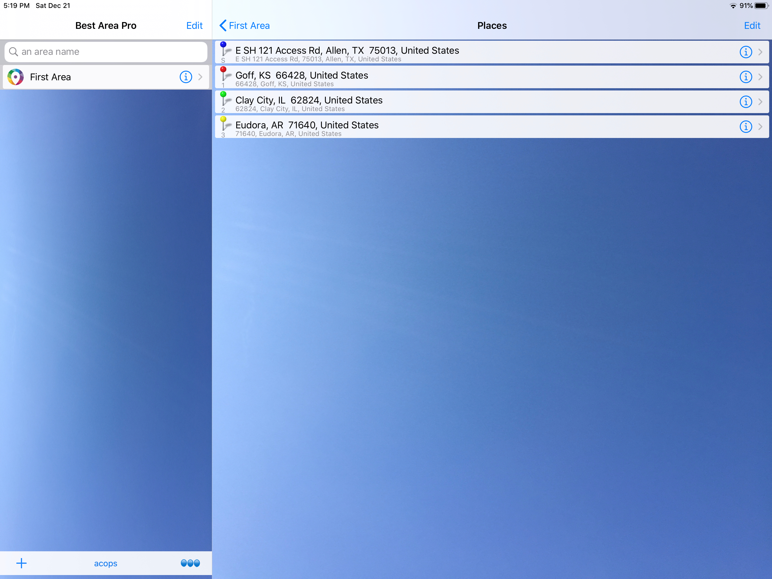Focus the area name search field
Image resolution: width=772 pixels, height=579 pixels.
point(106,52)
